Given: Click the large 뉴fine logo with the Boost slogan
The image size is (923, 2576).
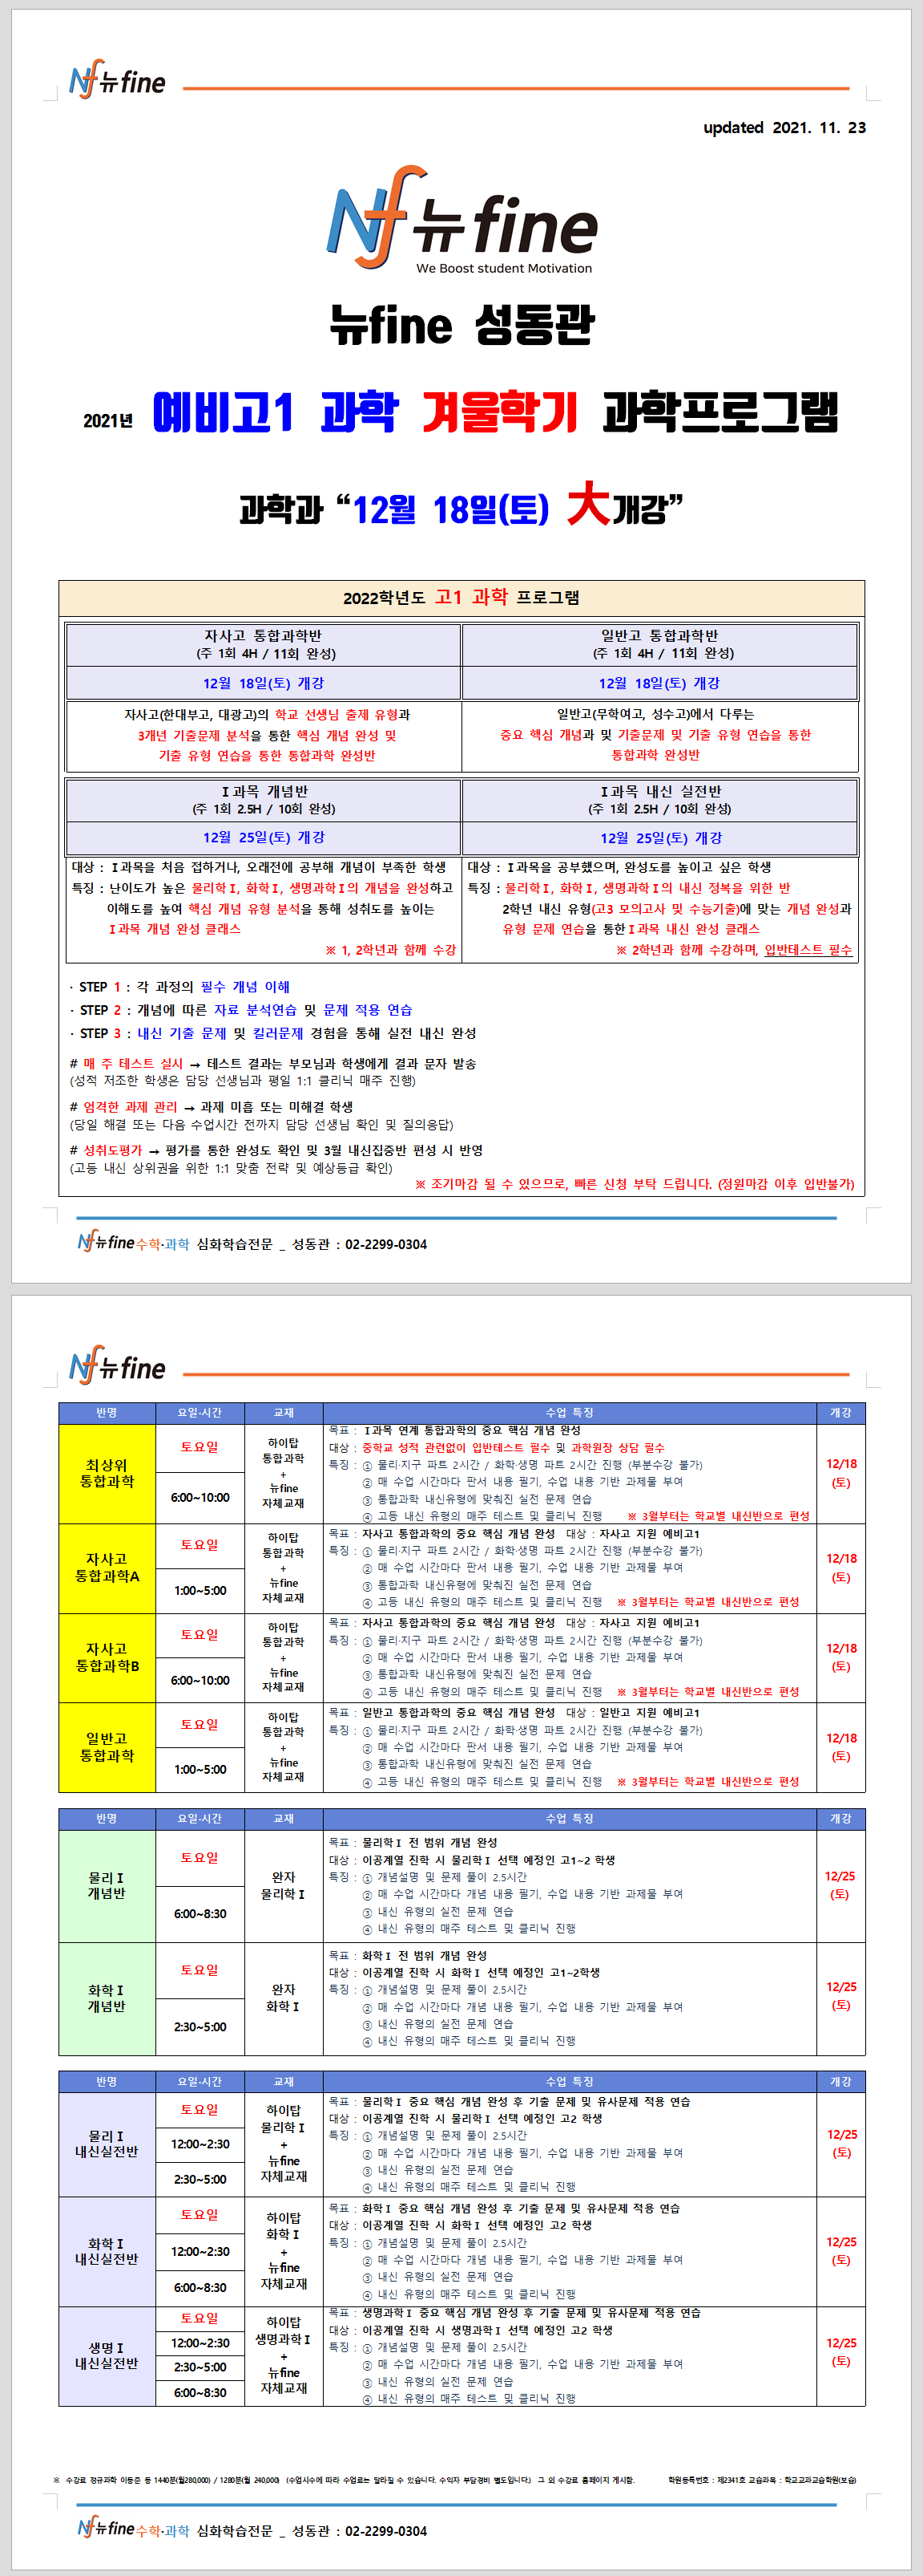Looking at the screenshot, I should 461,219.
